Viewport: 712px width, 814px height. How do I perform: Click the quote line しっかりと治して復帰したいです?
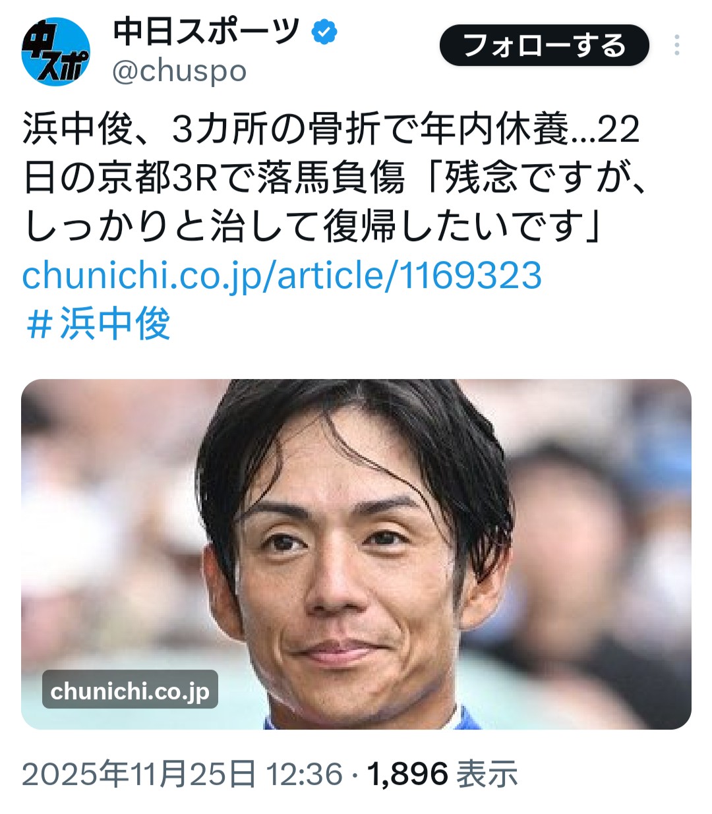[303, 227]
